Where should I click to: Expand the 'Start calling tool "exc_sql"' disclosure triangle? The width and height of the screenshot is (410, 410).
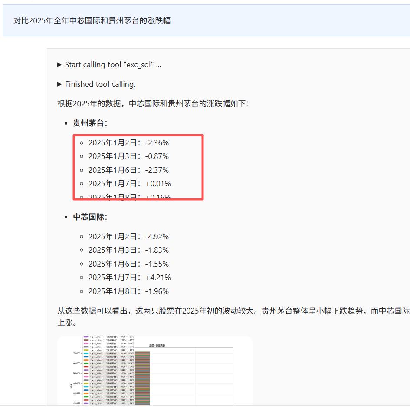pyautogui.click(x=59, y=65)
